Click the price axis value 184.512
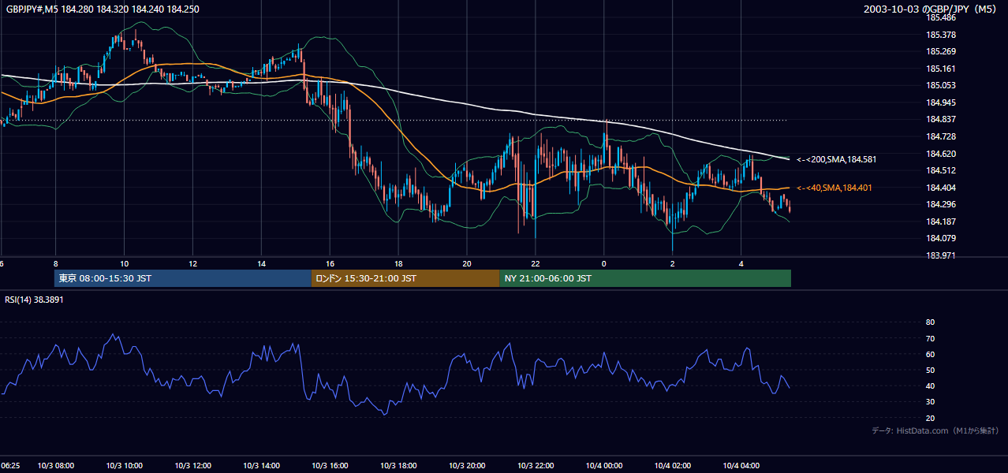 [x=941, y=170]
